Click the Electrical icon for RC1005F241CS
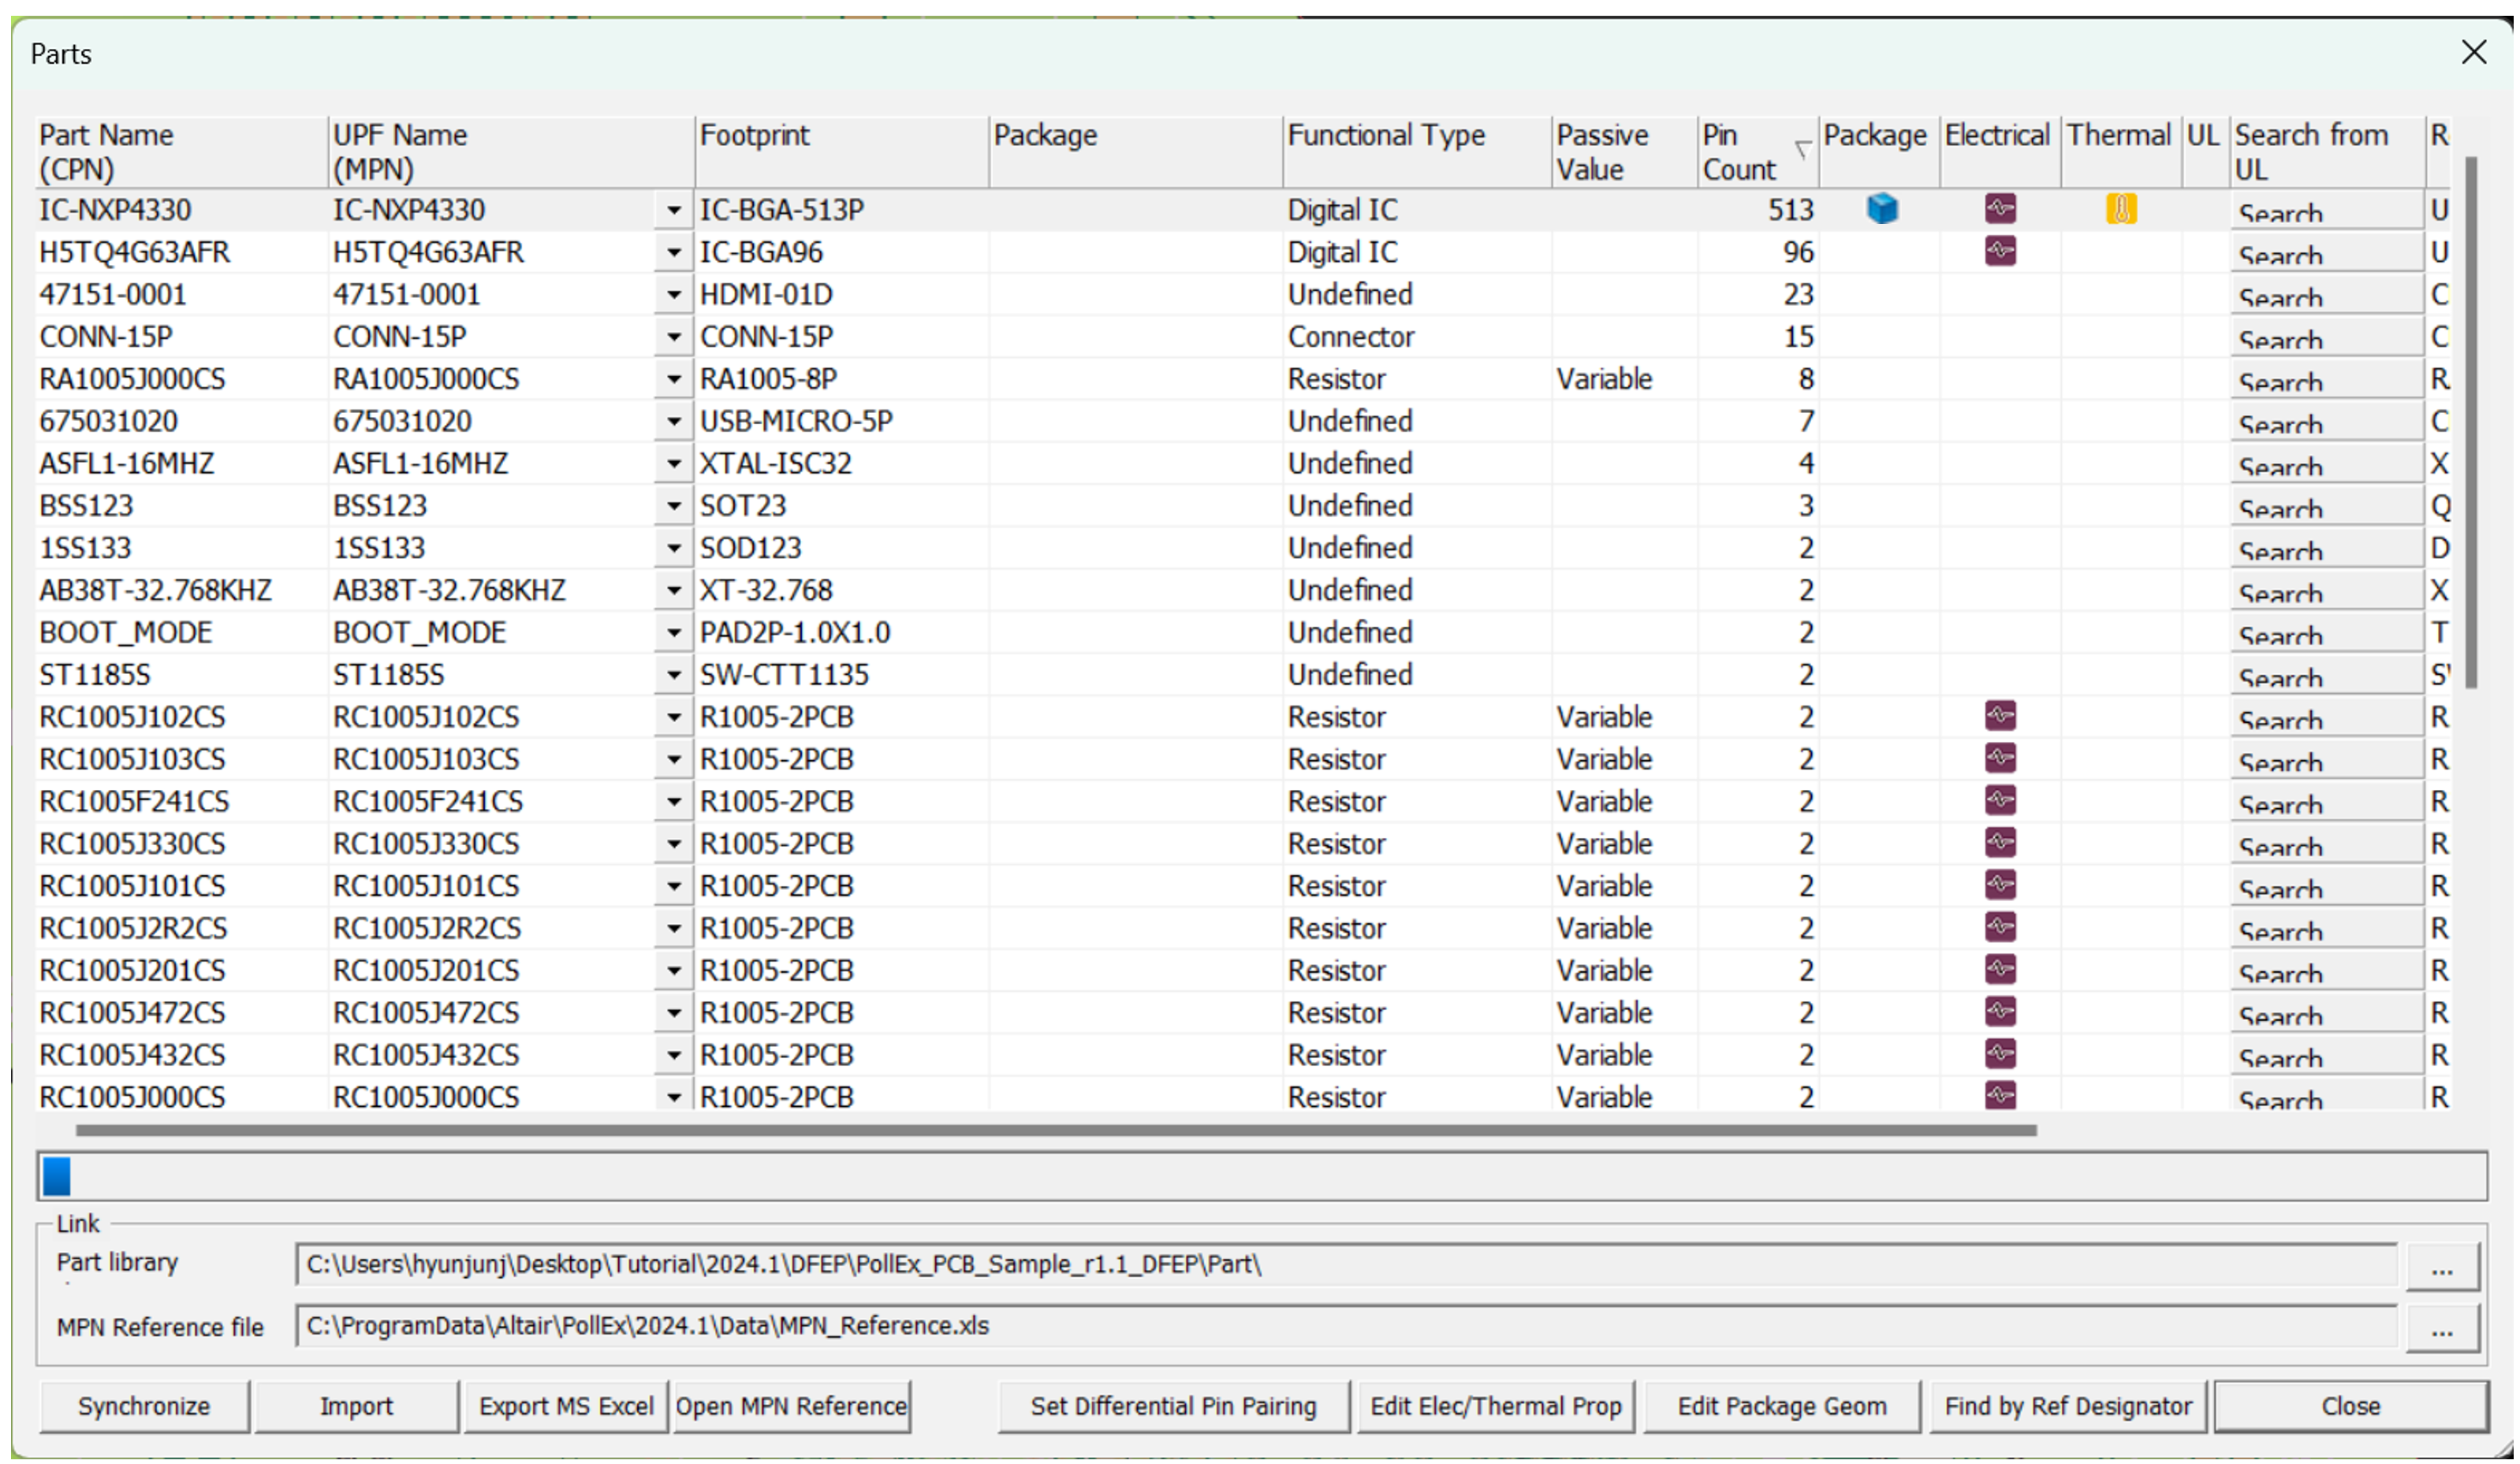Image resolution: width=2520 pixels, height=1464 pixels. (x=2000, y=800)
